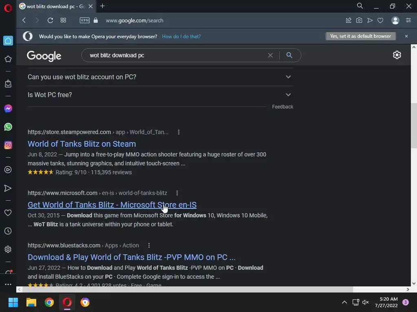Screen dimensions: 417x312
Task: Expand 'Can you use wot blitz account on PC?'
Action: [x=160, y=77]
